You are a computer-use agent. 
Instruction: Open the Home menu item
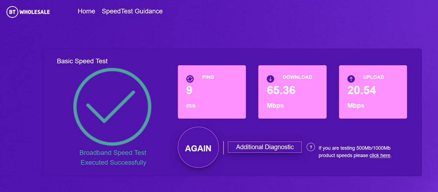pyautogui.click(x=86, y=11)
